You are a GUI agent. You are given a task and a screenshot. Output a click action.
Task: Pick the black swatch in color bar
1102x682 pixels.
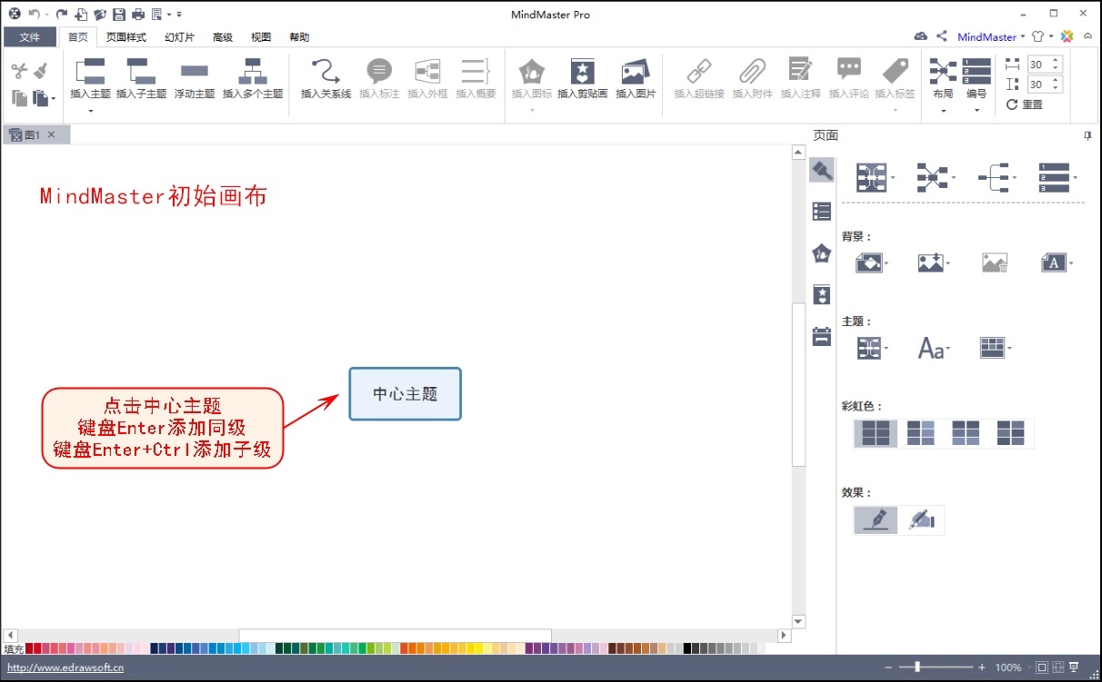pyautogui.click(x=687, y=648)
